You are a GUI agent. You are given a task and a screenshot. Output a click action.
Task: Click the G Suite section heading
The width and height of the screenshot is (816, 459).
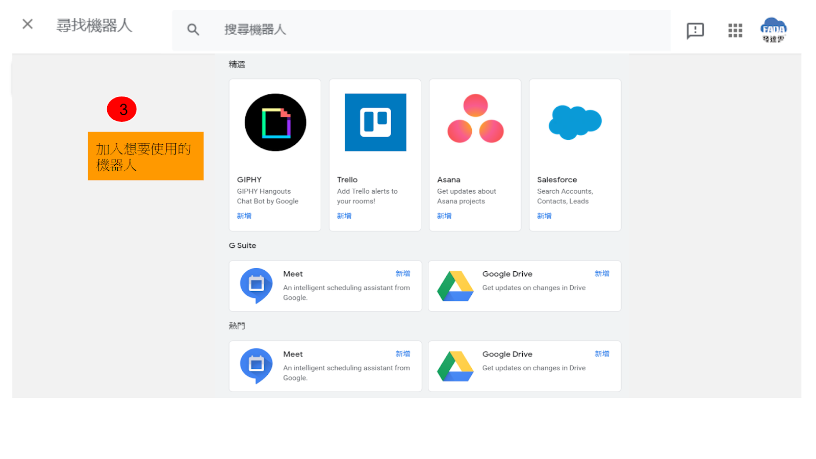tap(243, 245)
